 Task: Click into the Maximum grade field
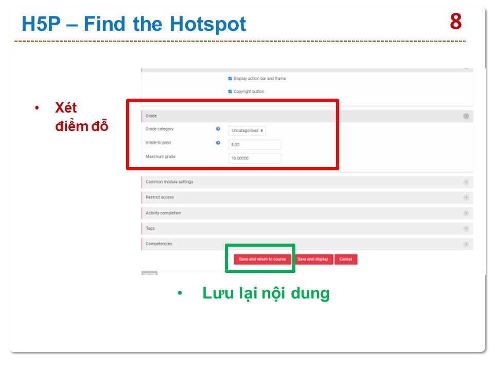(255, 158)
